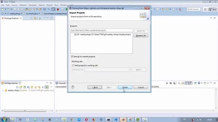218x122 pixels.
Task: Expand the nearby-shops repository node
Action: pos(3,90)
